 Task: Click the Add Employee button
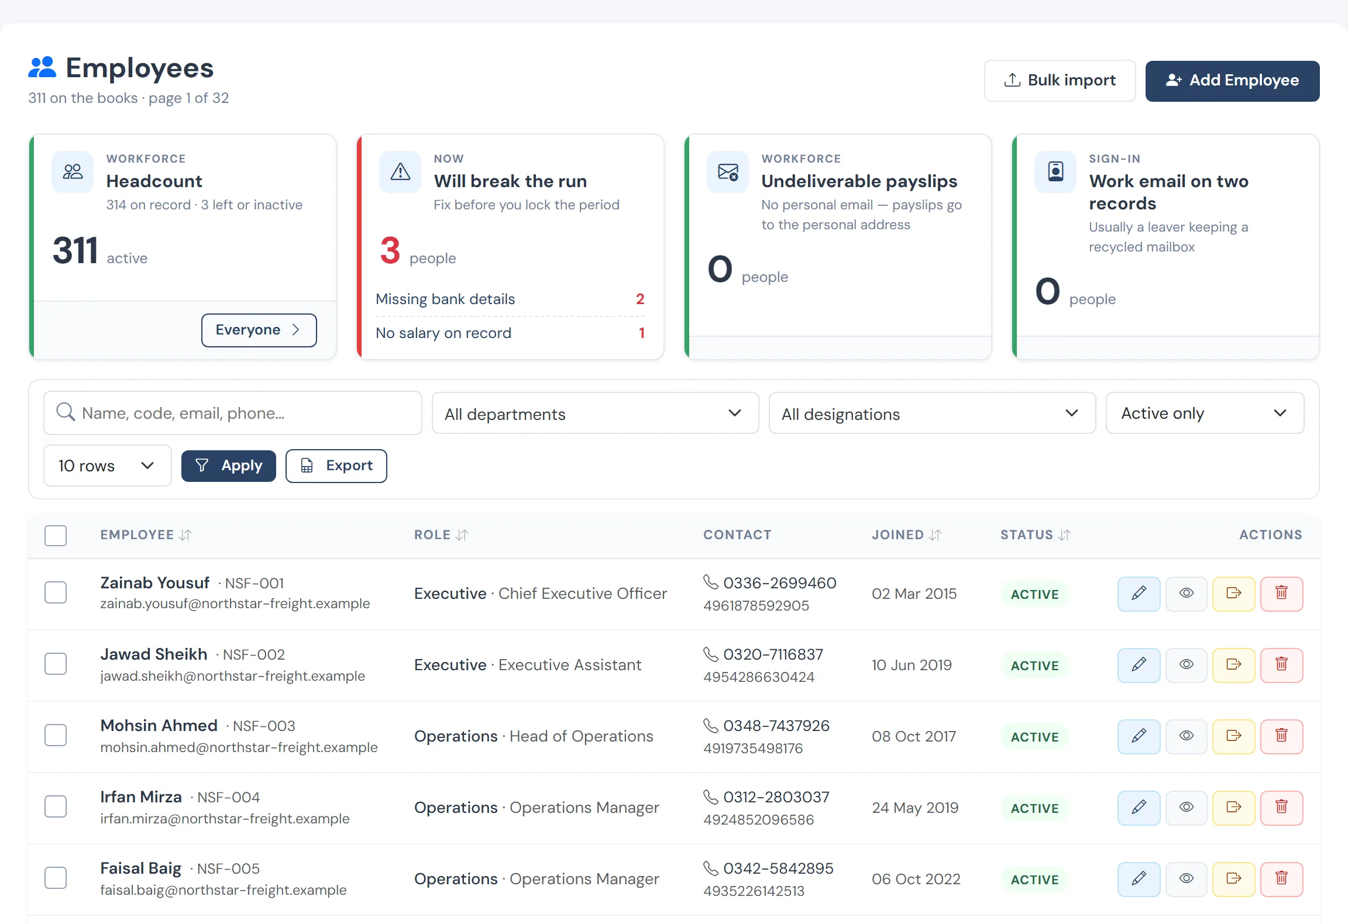(x=1232, y=81)
